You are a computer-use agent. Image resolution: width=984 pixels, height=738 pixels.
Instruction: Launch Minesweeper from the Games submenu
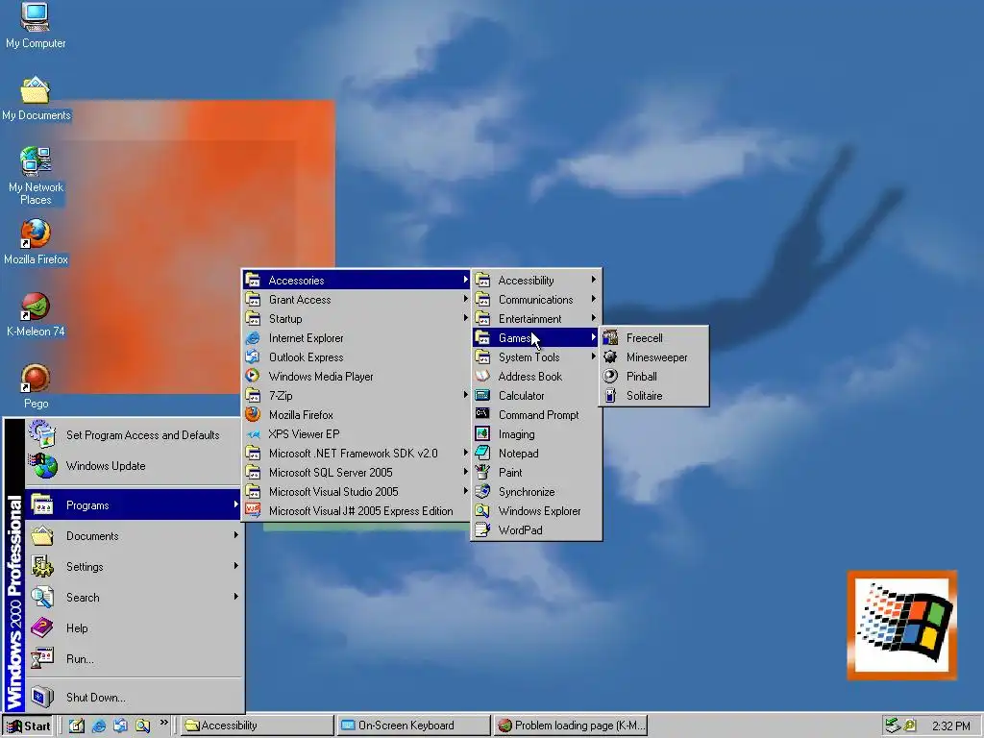(654, 357)
